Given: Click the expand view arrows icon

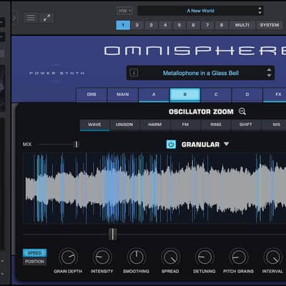Looking at the screenshot, I should [x=46, y=18].
